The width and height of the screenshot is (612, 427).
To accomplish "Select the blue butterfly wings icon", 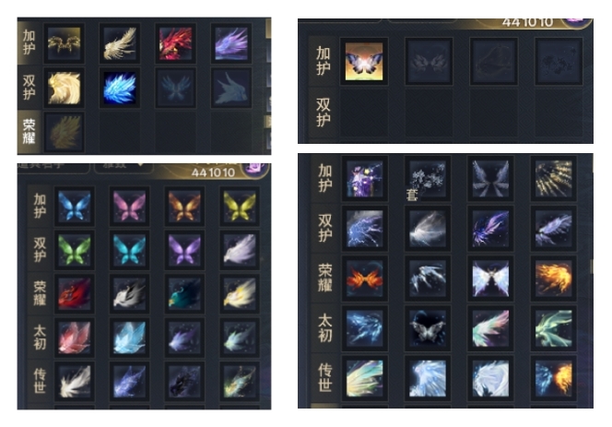I will [x=74, y=207].
